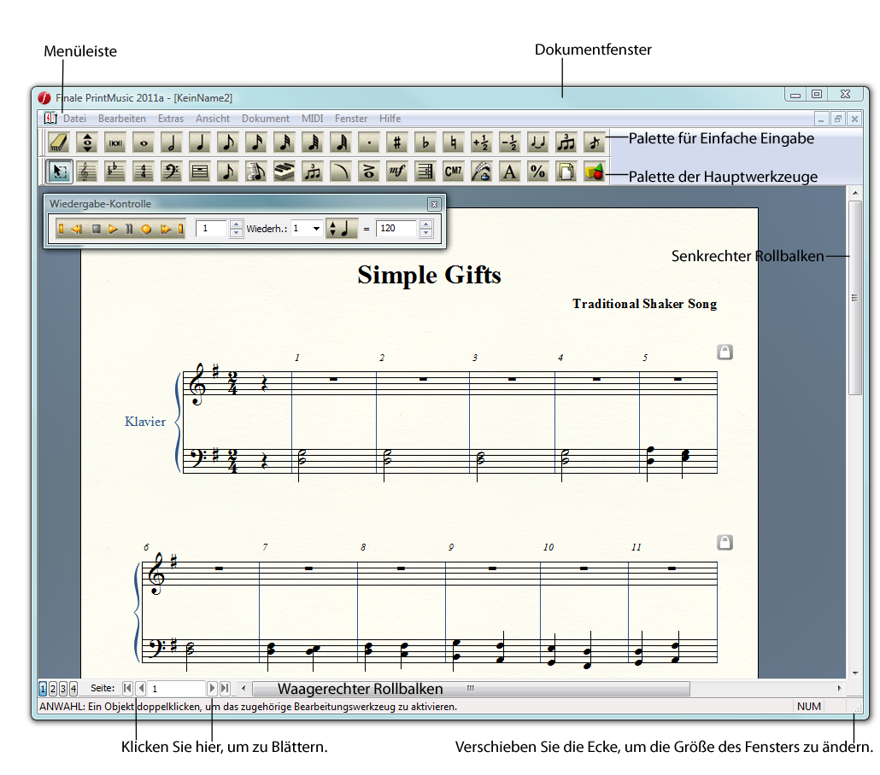Choose the whole note duration
The height and width of the screenshot is (775, 880).
click(144, 143)
